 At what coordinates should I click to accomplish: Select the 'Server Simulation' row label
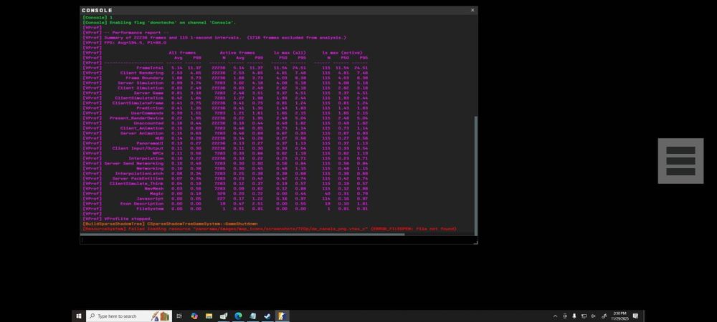(141, 82)
